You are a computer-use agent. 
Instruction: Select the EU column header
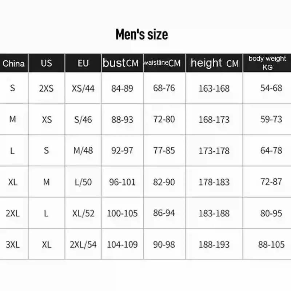point(83,63)
